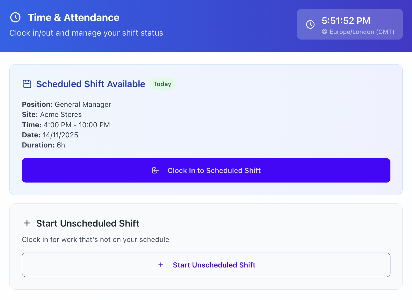Click the clock icon in the time widget
Screen dimensions: 412x300
click(x=310, y=24)
